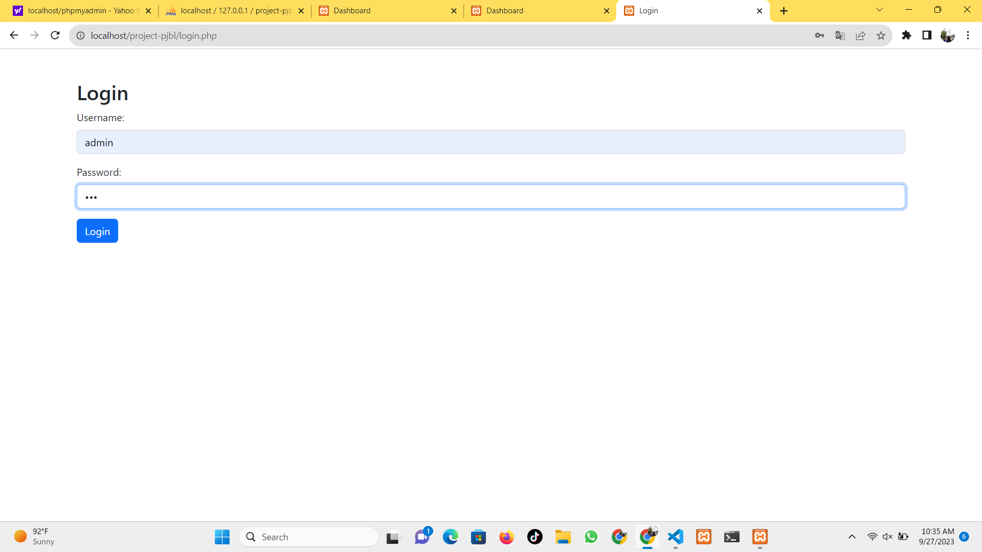Click the saved passwords key icon
Viewport: 982px width, 552px height.
pyautogui.click(x=819, y=35)
